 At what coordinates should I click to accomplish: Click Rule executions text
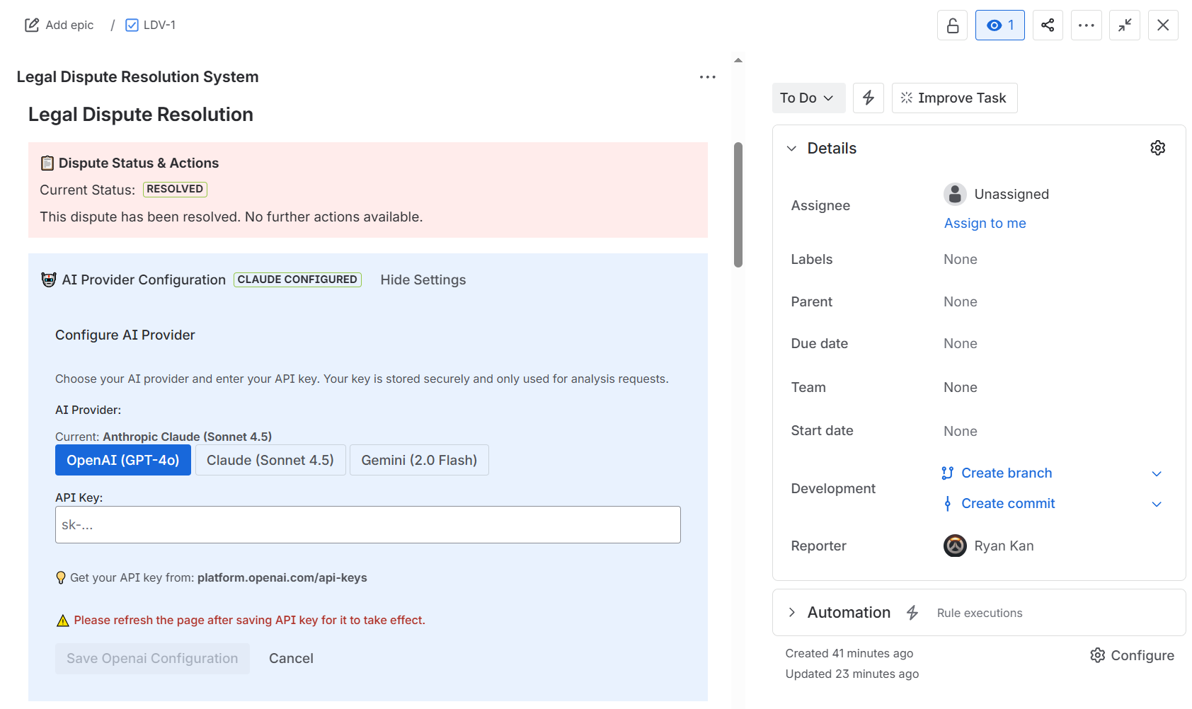pos(980,613)
